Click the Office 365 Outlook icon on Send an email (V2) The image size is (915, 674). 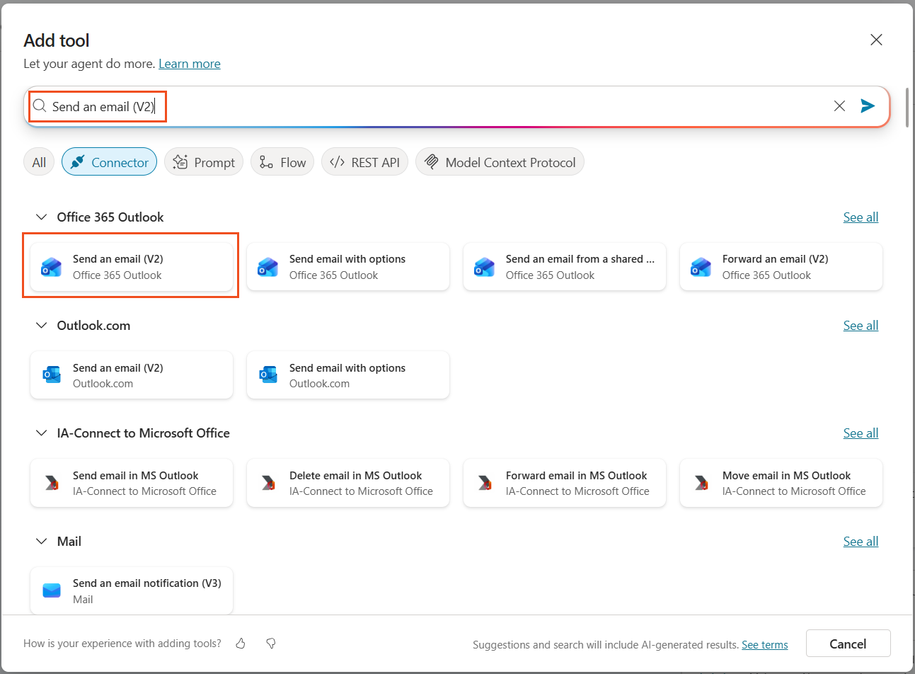click(x=51, y=266)
